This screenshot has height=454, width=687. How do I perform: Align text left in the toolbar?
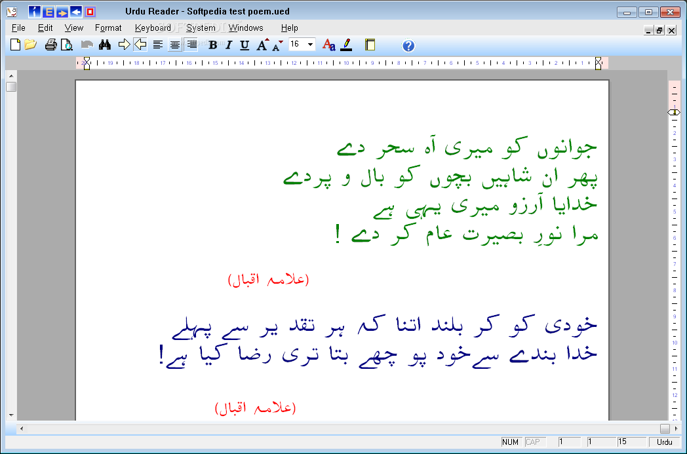[158, 45]
